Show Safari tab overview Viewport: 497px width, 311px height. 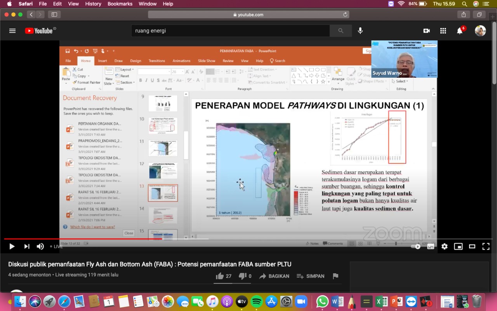coord(480,14)
